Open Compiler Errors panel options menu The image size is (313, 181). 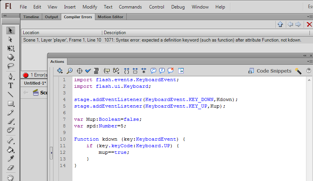[x=310, y=17]
